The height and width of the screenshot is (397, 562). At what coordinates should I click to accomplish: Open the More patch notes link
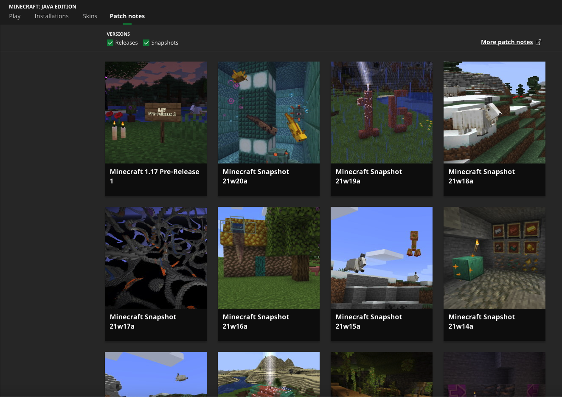click(506, 42)
